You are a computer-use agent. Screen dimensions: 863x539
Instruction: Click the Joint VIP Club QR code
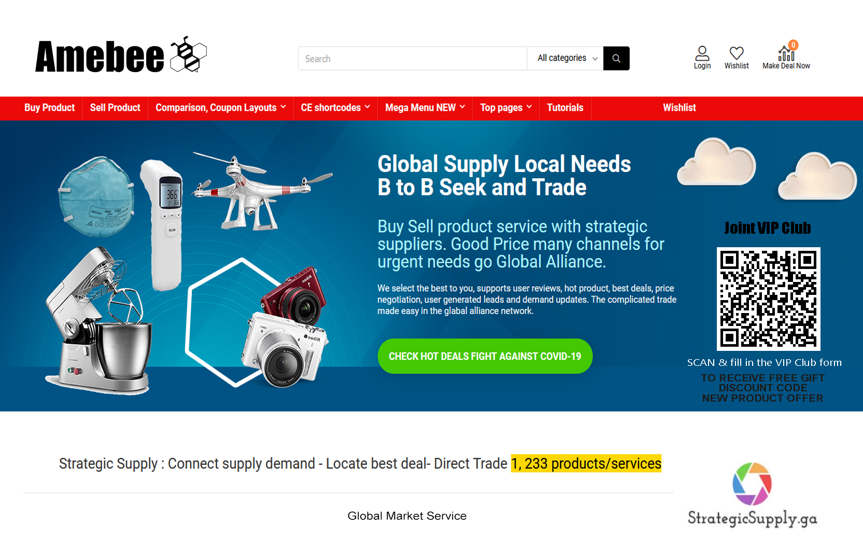tap(768, 299)
